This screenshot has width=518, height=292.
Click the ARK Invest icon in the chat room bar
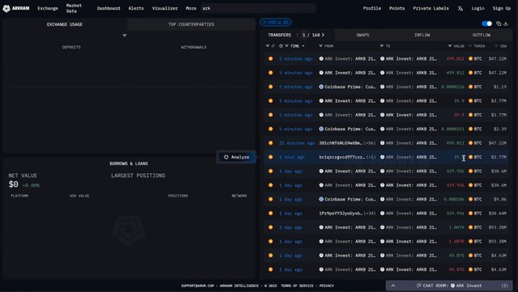click(452, 286)
